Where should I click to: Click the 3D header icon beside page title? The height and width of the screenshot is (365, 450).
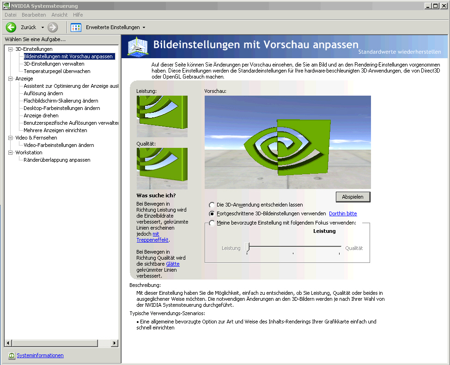pyautogui.click(x=138, y=46)
